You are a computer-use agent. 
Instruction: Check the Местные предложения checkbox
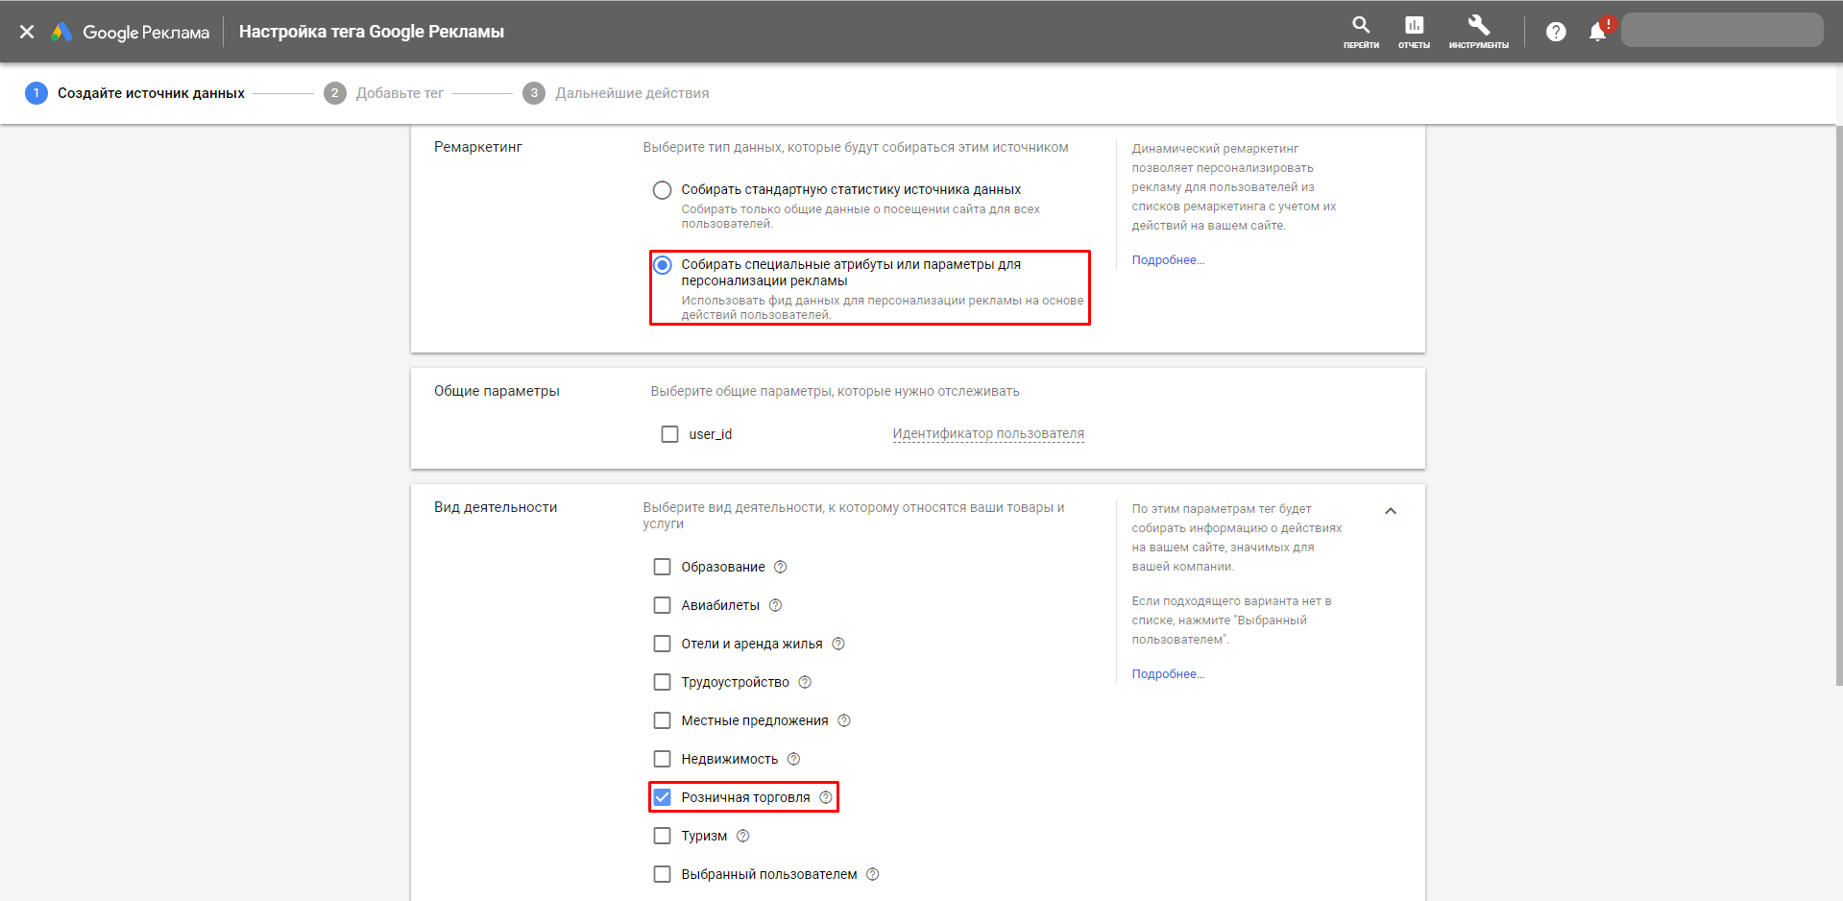[x=662, y=720]
